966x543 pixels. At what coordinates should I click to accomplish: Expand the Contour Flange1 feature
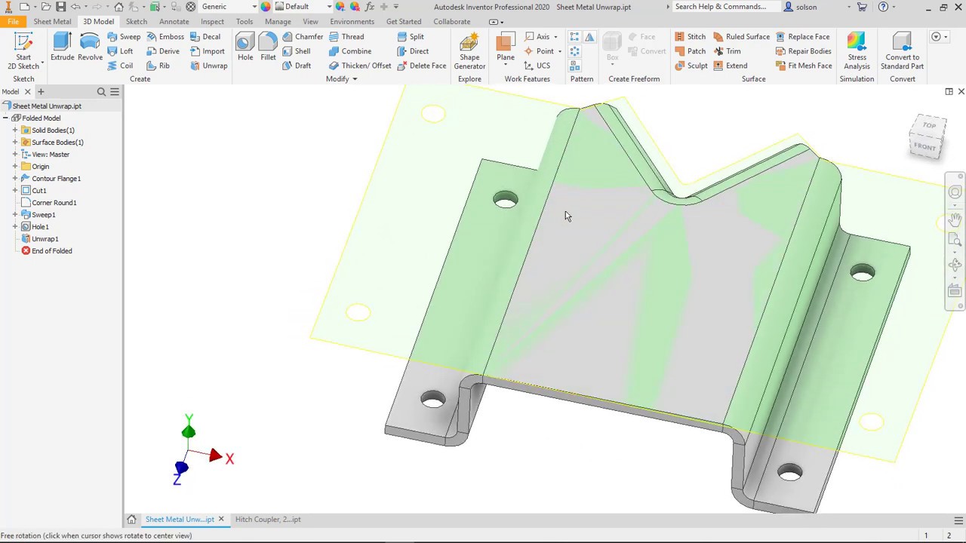pos(14,179)
